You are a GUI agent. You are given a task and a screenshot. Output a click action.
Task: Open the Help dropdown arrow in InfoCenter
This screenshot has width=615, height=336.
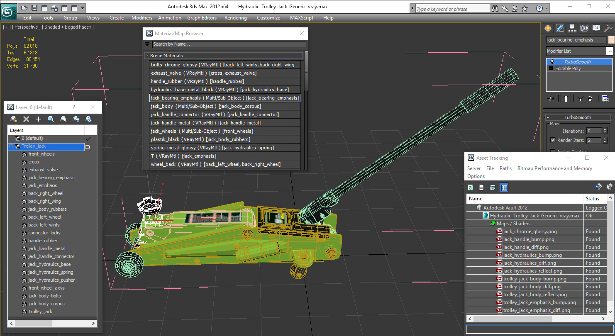(x=547, y=8)
